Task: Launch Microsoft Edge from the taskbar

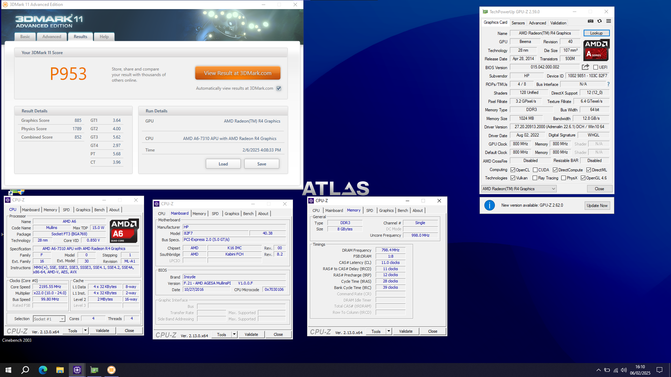Action: (43, 370)
